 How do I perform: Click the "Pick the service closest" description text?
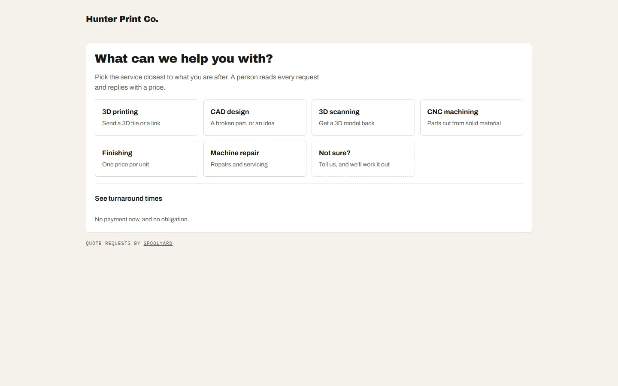coord(207,82)
